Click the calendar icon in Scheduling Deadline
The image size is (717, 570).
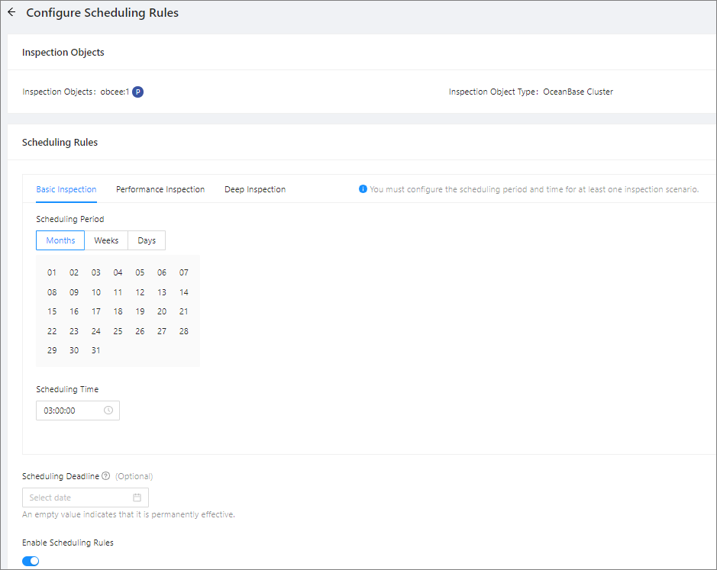point(137,498)
